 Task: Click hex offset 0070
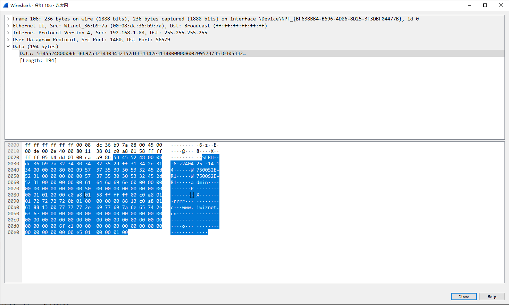pos(14,189)
